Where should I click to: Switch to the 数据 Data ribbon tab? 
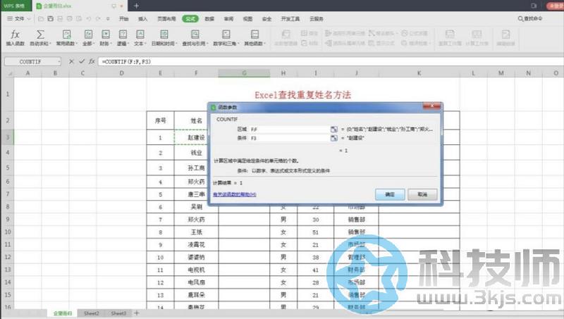click(x=209, y=19)
